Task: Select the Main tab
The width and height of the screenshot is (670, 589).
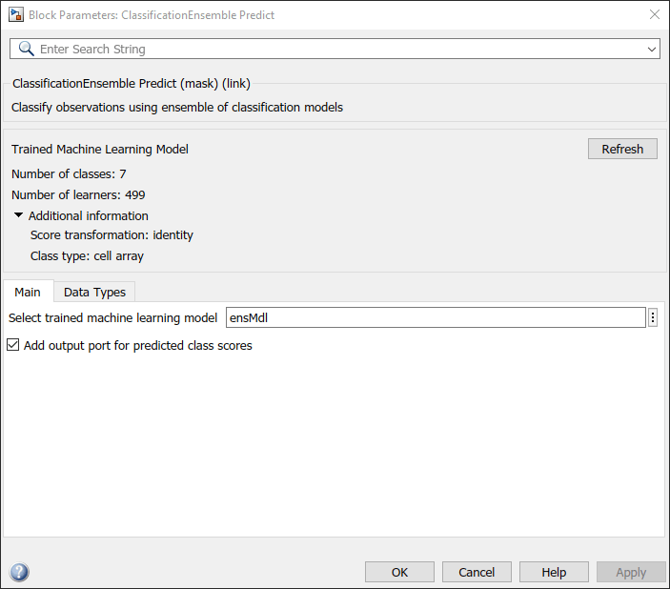Action: [28, 292]
